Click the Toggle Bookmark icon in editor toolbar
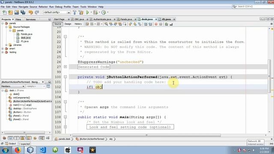 click(140, 24)
